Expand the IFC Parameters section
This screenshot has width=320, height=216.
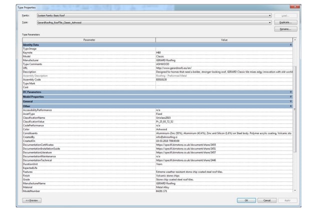[291, 92]
